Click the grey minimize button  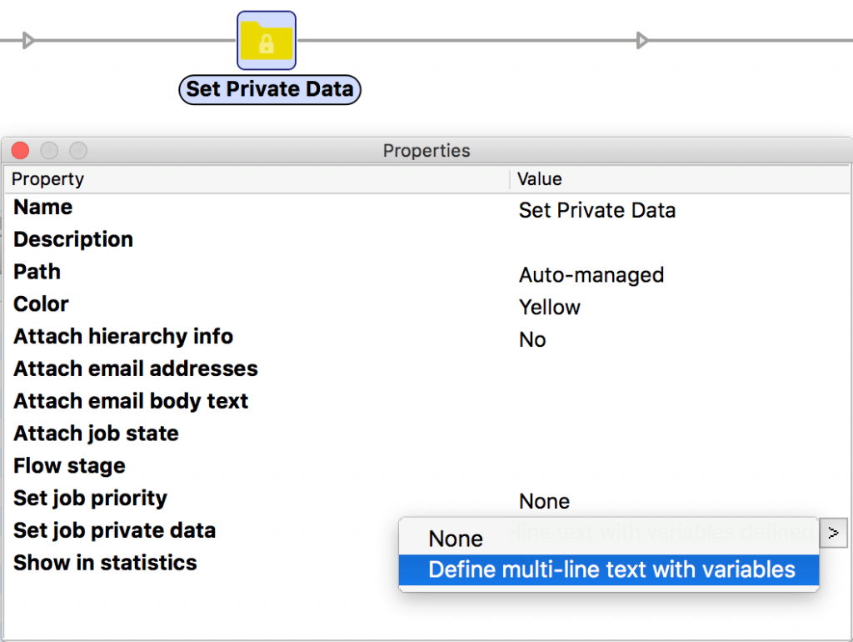[x=49, y=151]
